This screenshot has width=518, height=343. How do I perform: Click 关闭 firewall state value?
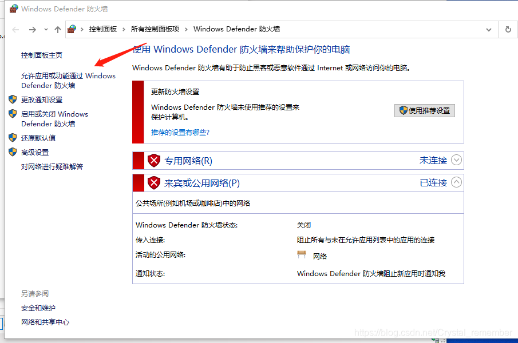tap(304, 225)
